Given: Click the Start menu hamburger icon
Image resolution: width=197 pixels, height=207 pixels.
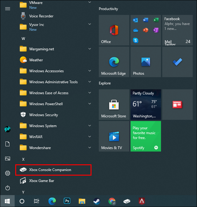Looking at the screenshot, I should point(8,9).
